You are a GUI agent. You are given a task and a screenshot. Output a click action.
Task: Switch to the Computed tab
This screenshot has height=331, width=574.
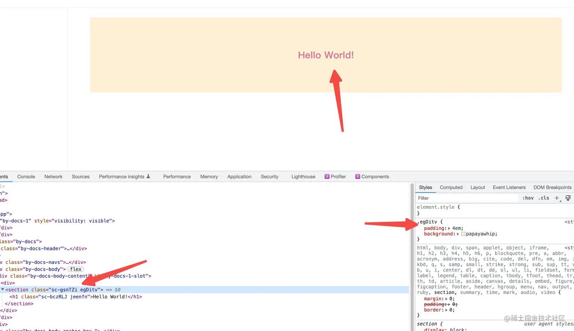[451, 187]
